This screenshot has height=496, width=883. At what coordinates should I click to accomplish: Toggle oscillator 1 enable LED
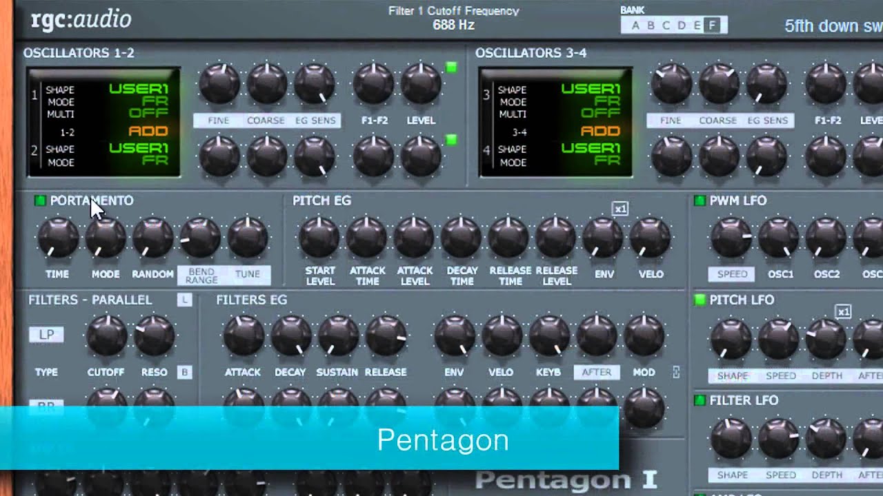tap(451, 67)
